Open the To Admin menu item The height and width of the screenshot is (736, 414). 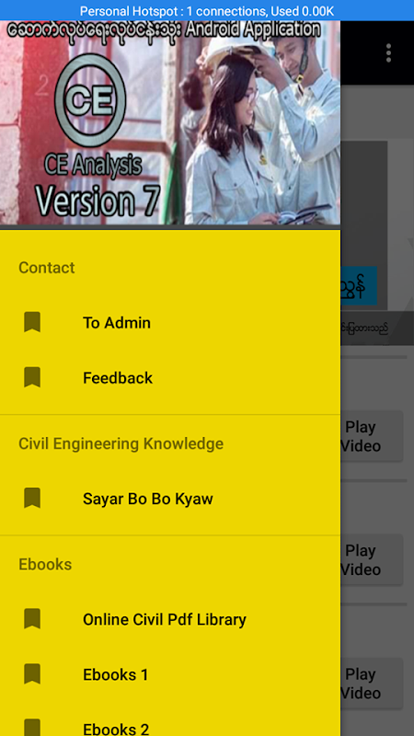pyautogui.click(x=170, y=323)
